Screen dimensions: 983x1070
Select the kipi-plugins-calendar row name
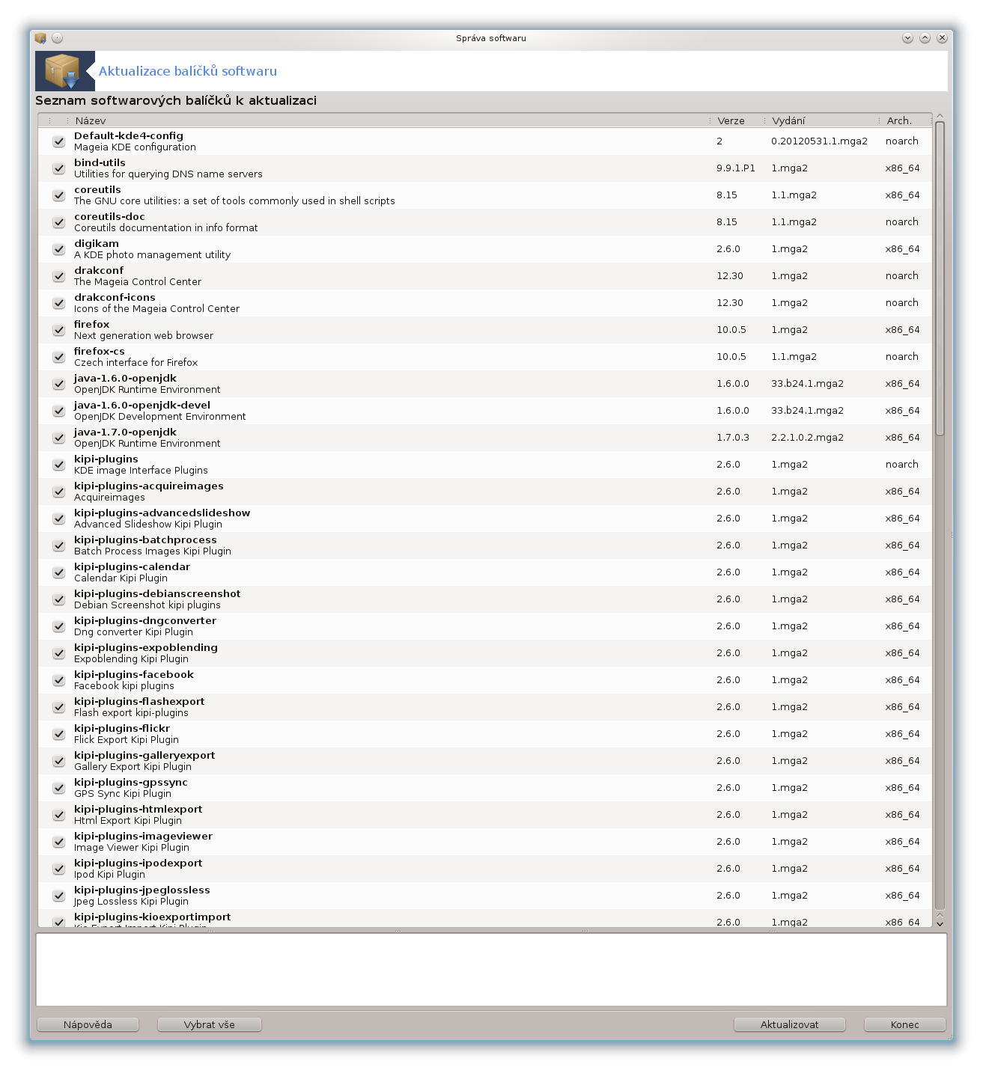tap(132, 566)
